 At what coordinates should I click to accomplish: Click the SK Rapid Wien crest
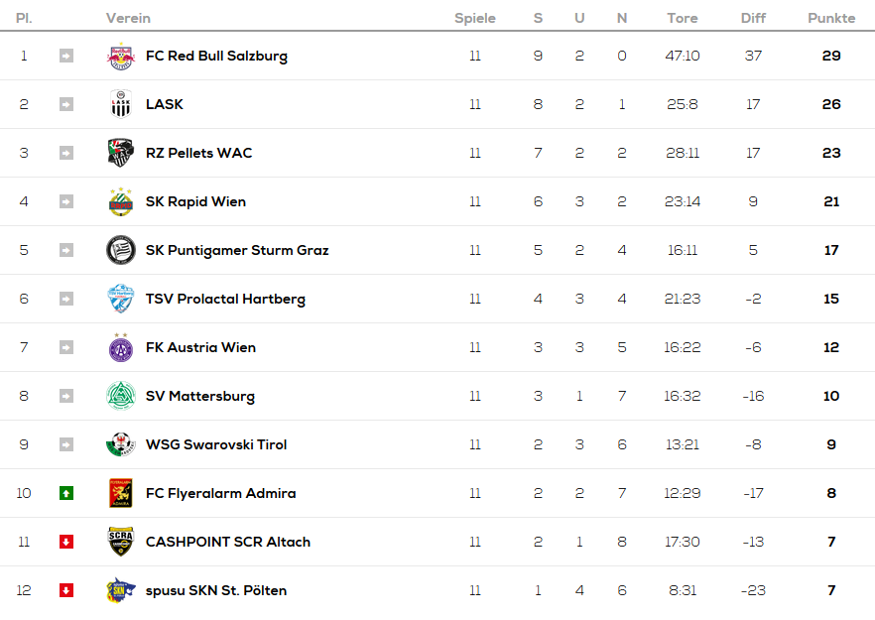coord(121,201)
